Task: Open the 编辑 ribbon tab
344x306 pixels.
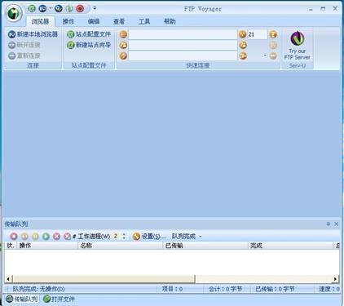Action: (94, 21)
